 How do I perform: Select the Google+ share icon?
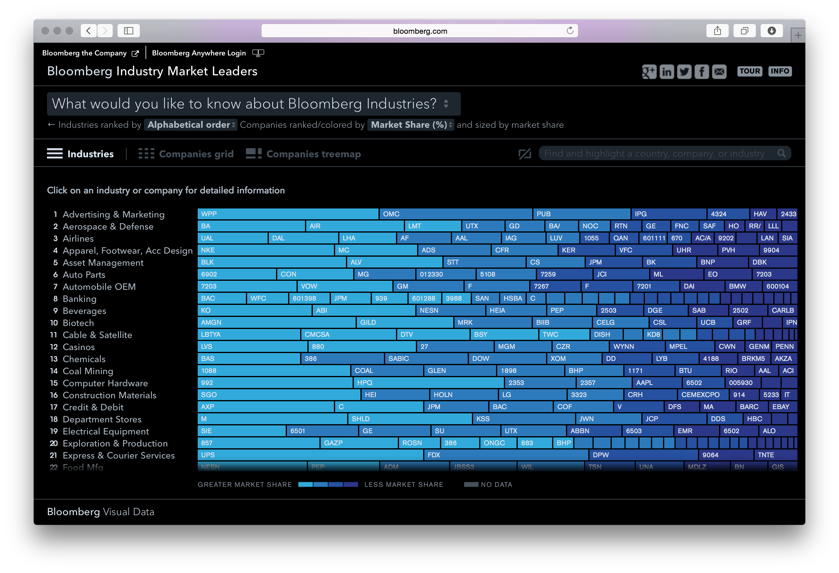649,71
